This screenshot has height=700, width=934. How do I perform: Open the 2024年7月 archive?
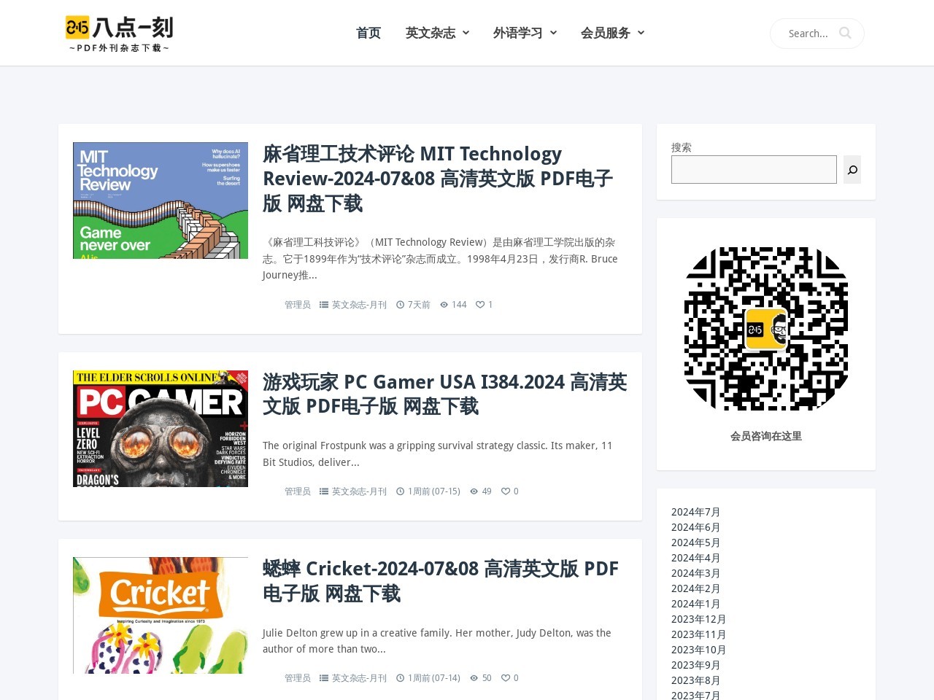point(696,512)
